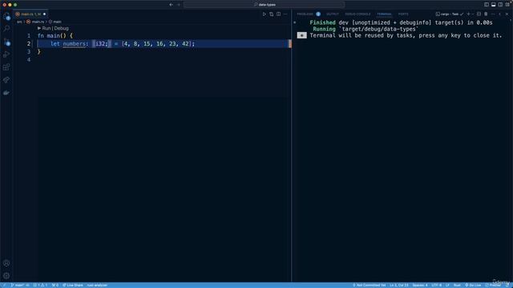Select language mode Rust in status bar
This screenshot has height=288, width=513.
coord(457,285)
